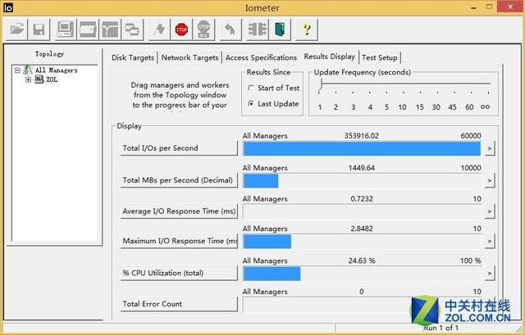Click the 353916.02 IOps value
The height and width of the screenshot is (335, 525).
361,136
